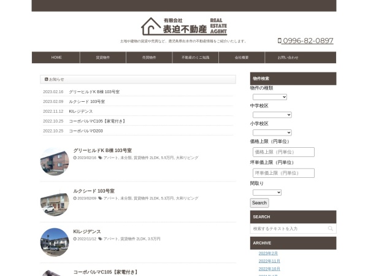
Task: Click the Search button in 物件検索
Action: [x=259, y=203]
